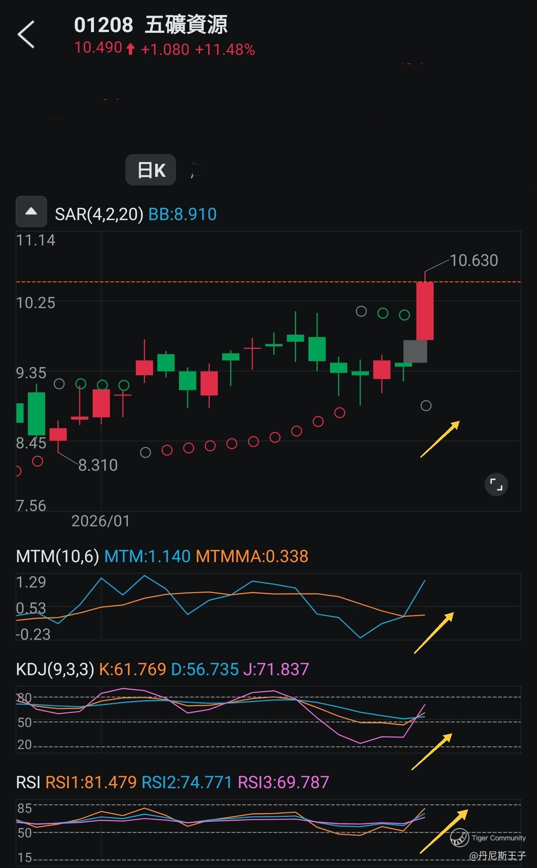The image size is (537, 868).
Task: Tap the 8.310 low price label
Action: pos(98,465)
